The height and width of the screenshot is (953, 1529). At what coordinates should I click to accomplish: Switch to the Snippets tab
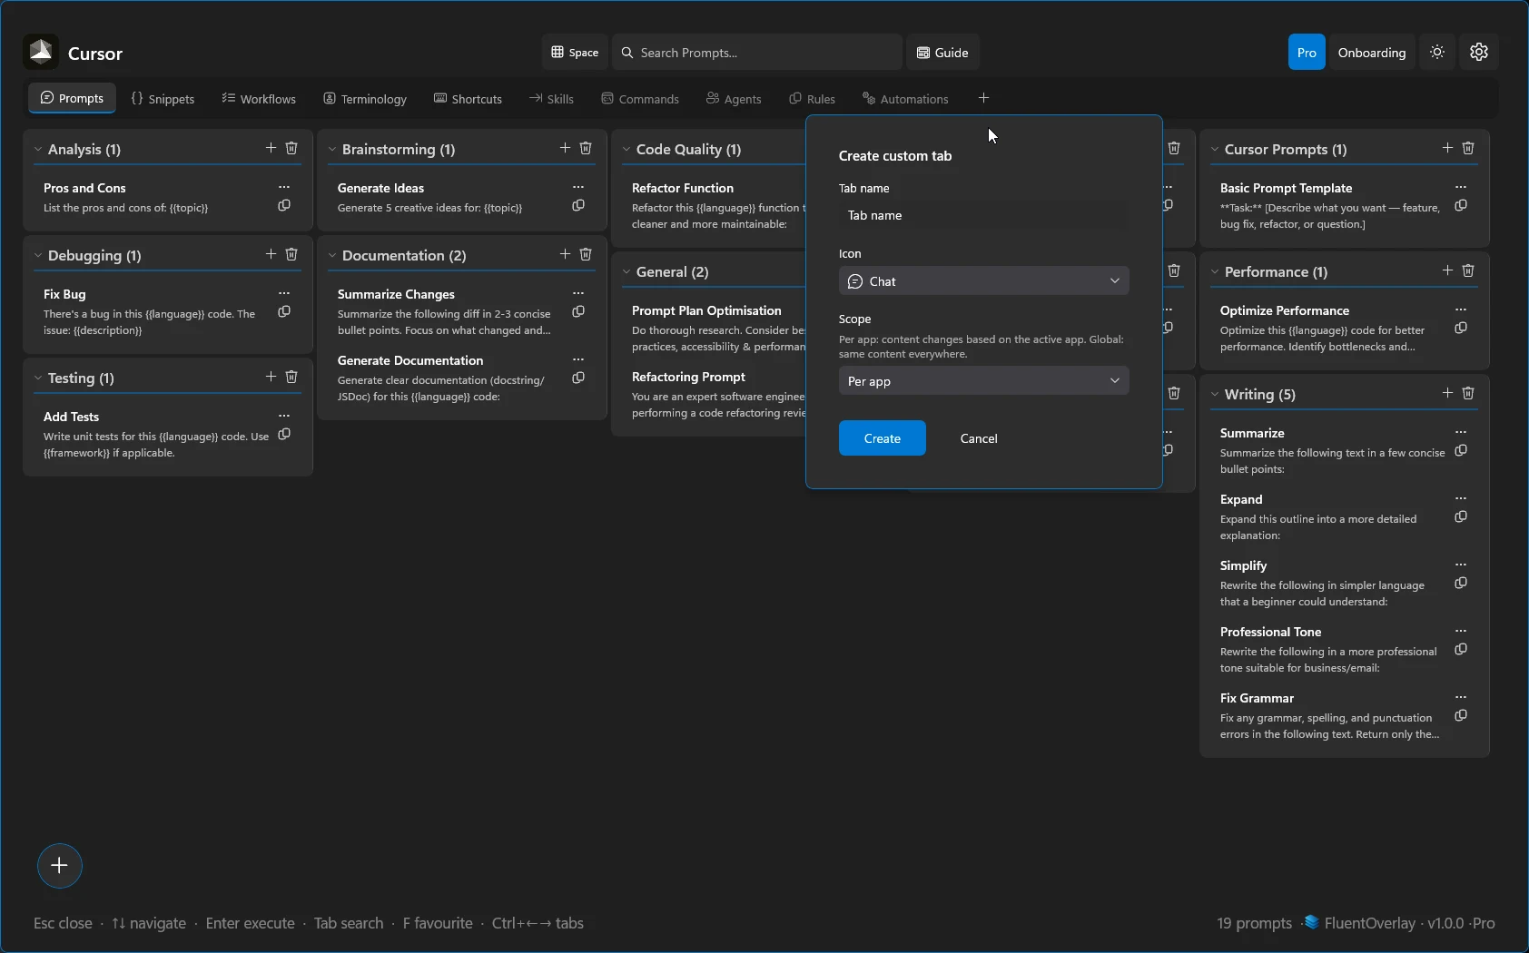pos(164,98)
